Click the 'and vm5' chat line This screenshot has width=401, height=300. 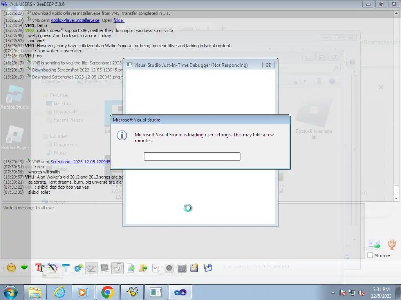(x=36, y=41)
